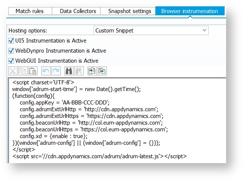The image size is (244, 181).
Task: Click the Save as local file icon
Action: click(x=102, y=71)
